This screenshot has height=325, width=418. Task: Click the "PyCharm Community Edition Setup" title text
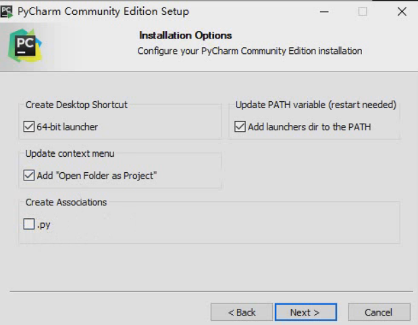tap(103, 11)
